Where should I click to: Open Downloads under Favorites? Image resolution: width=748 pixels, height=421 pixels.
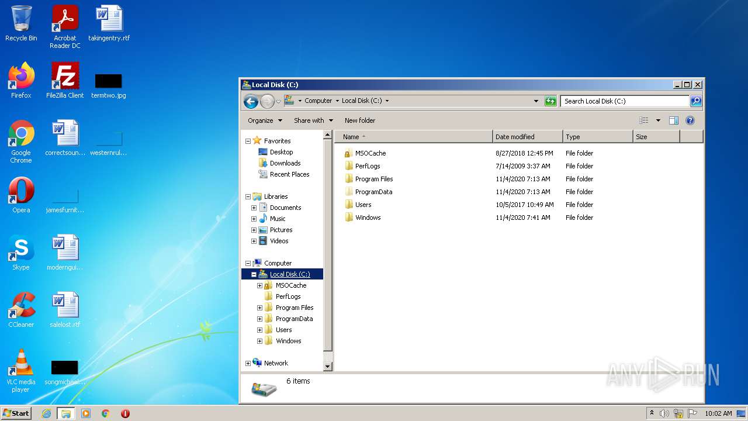285,163
